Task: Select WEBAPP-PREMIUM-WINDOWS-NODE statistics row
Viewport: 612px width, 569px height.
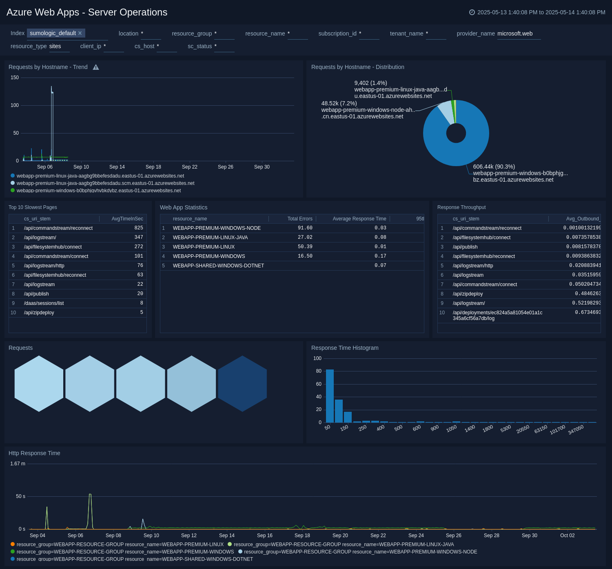Action: (292, 228)
